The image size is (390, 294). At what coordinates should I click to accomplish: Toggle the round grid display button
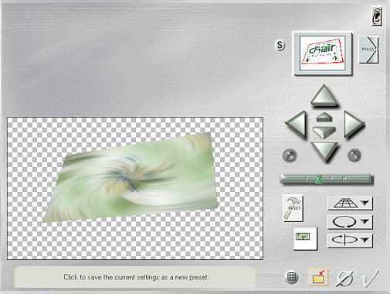[292, 277]
